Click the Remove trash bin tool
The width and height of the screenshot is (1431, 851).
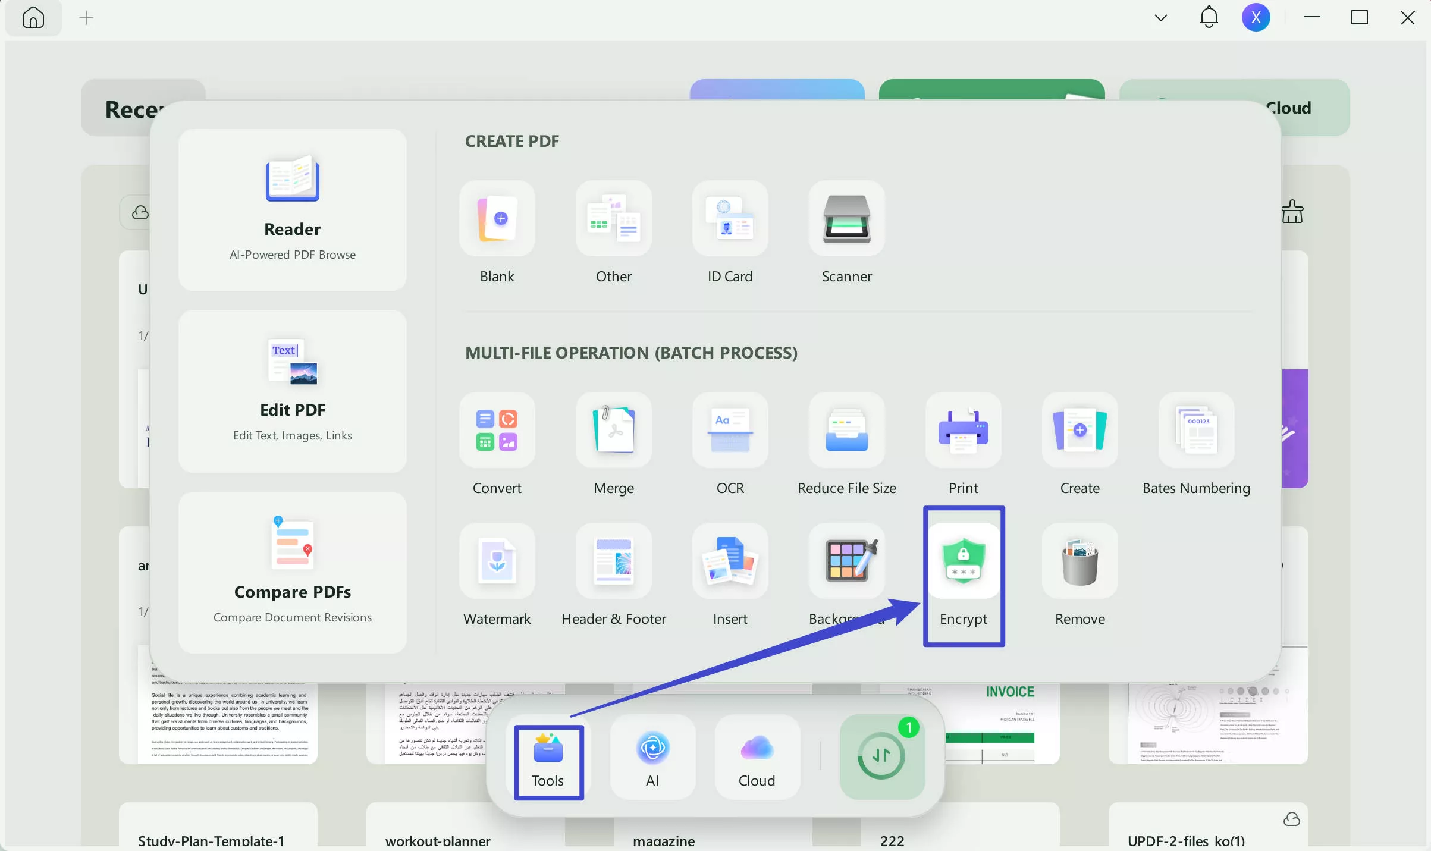coord(1079,561)
